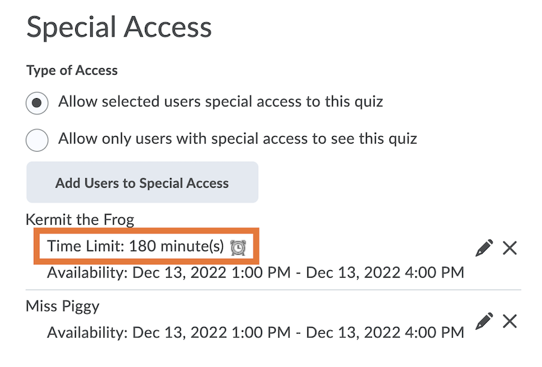Edit Kermit the Frog's special access

click(x=484, y=249)
